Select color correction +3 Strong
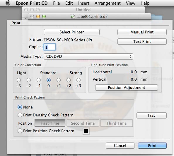 (x=79, y=80)
